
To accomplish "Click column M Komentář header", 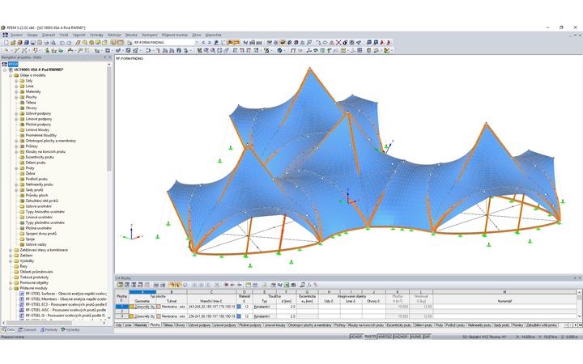I will tap(504, 292).
